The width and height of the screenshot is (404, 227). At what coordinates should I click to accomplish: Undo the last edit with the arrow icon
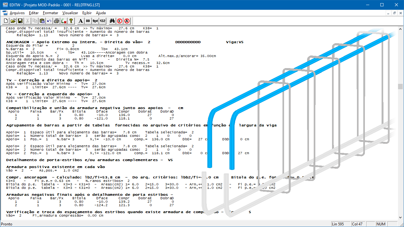pyautogui.click(x=49, y=21)
